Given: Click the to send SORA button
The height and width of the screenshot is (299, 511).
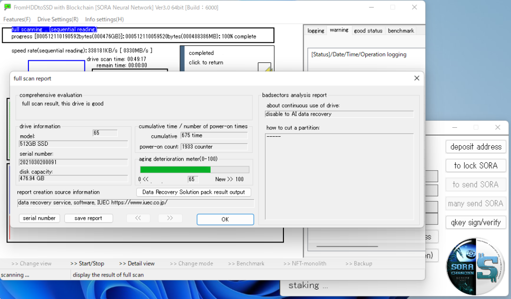Looking at the screenshot, I should pyautogui.click(x=476, y=185).
